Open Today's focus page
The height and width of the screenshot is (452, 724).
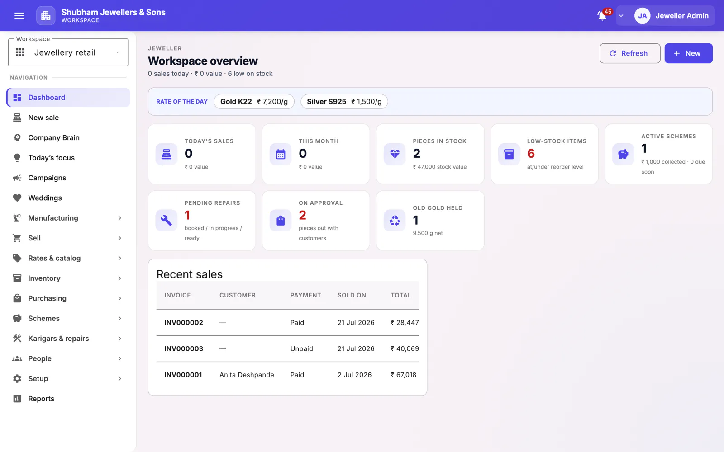[68, 158]
